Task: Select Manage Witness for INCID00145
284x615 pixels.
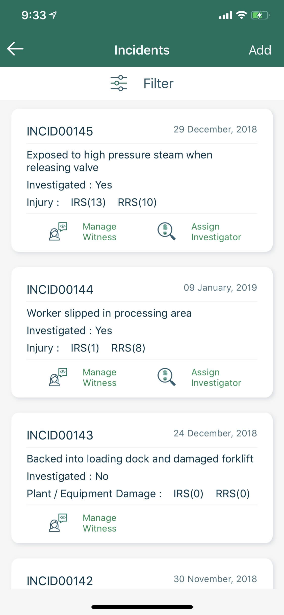Action: 99,232
